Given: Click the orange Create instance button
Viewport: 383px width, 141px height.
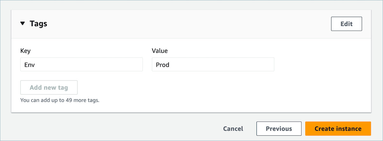Looking at the screenshot, I should click(x=338, y=129).
